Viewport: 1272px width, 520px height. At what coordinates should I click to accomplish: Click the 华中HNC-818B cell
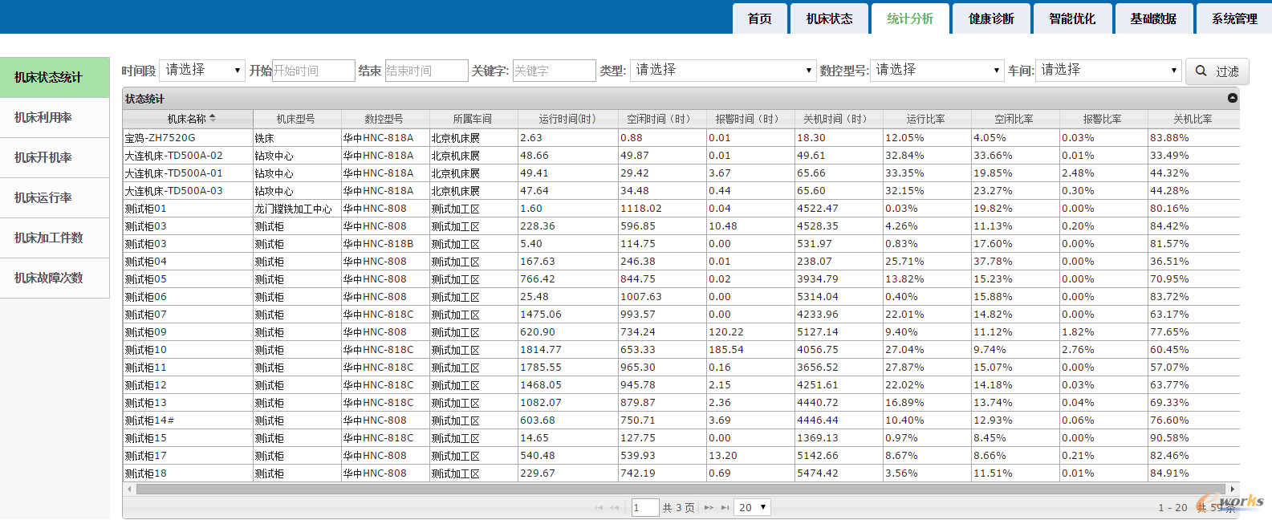385,244
